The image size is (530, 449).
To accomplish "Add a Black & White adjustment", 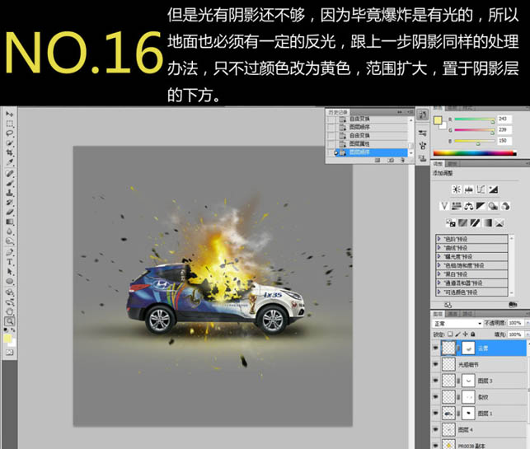I will click(481, 206).
